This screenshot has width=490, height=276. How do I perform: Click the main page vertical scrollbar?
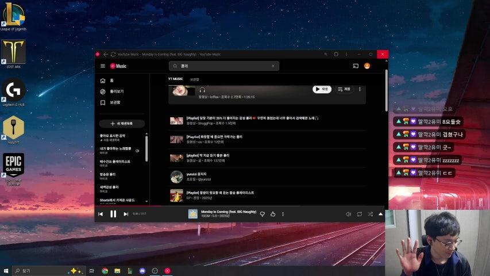point(386,90)
